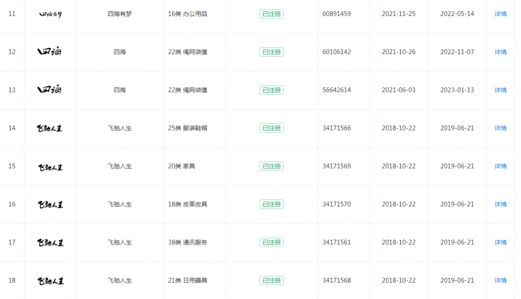Open 详情 for the 20类 家具 row

coord(500,166)
